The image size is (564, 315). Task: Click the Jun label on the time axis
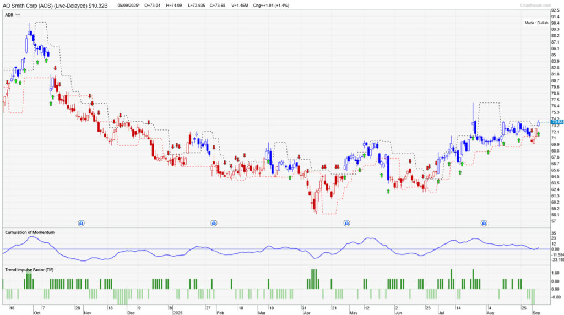398,313
